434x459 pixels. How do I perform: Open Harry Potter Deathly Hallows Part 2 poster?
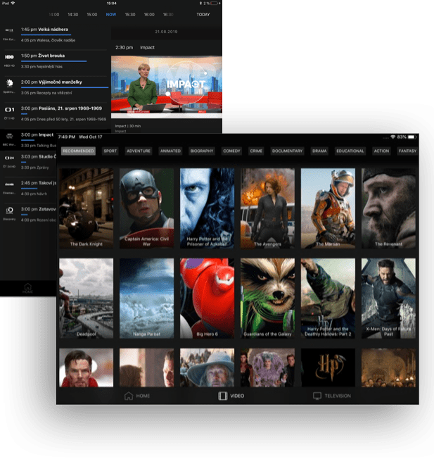click(x=328, y=298)
